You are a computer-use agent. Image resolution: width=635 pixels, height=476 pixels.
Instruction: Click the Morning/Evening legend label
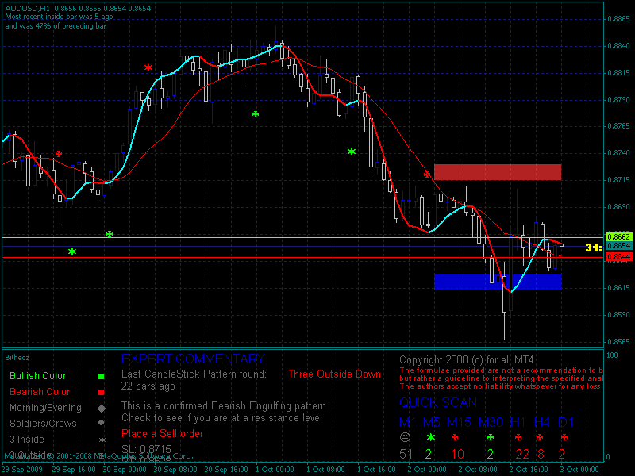coord(45,408)
